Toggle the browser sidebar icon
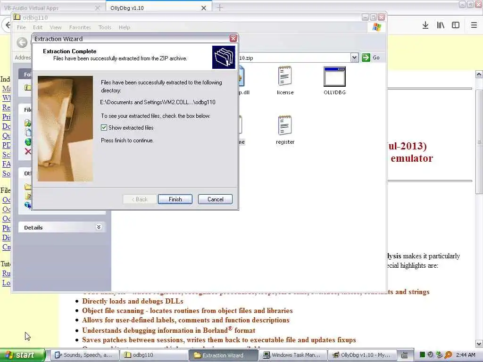Screen dimensions: 483x362 click(456, 25)
